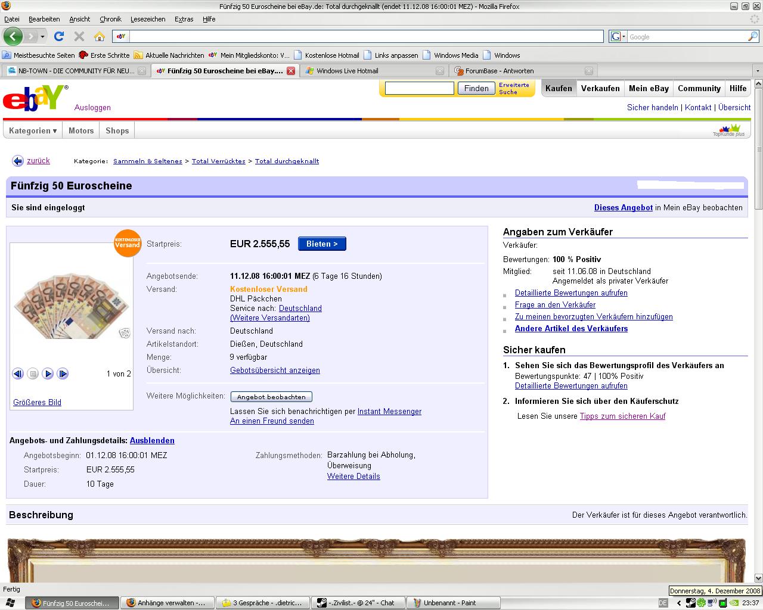Open the Shops section tab
Screen dimensions: 763x610
coord(117,130)
